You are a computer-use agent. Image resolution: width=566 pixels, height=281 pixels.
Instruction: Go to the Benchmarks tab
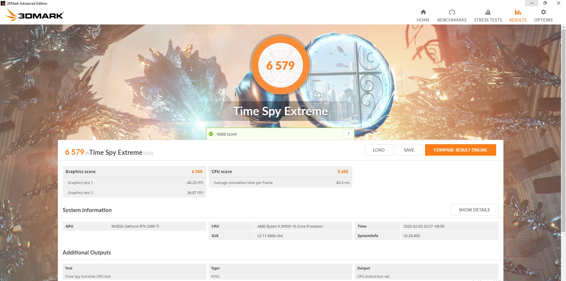452,16
